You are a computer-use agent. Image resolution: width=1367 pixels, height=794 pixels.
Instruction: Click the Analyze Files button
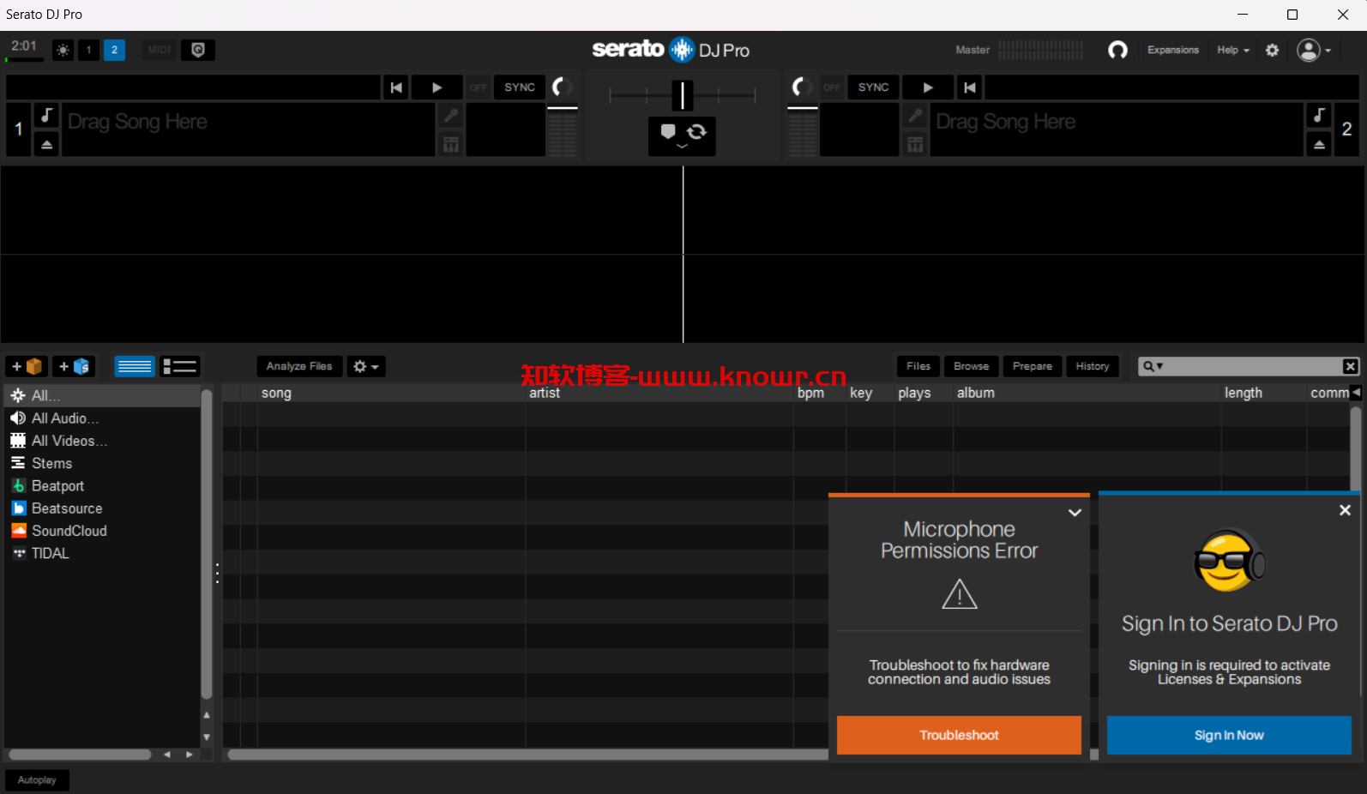pos(299,366)
